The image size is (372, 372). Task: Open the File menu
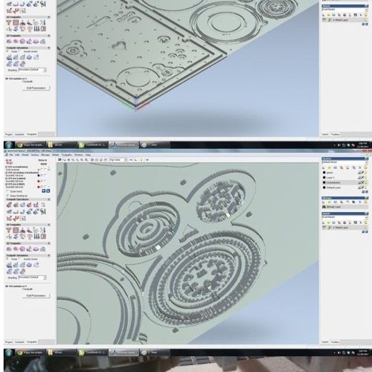(x=11, y=155)
